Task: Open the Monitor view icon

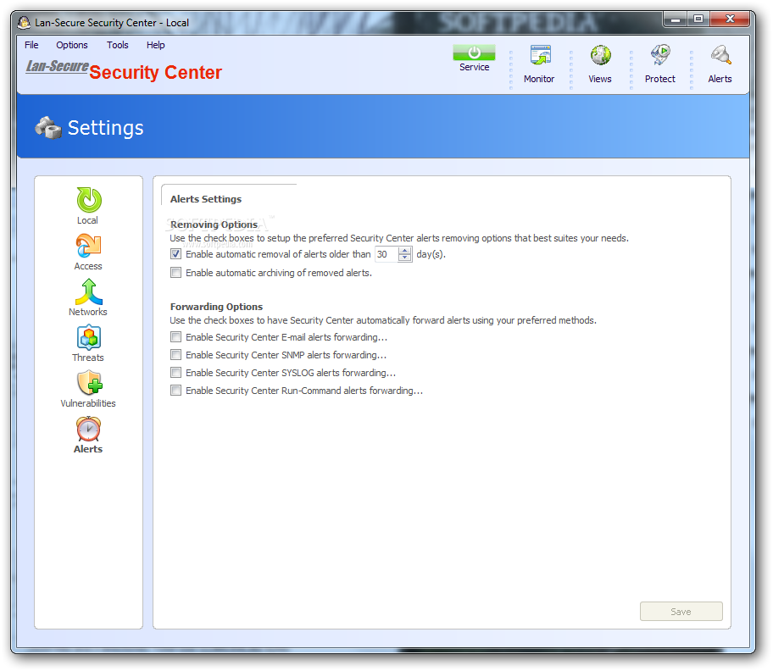Action: [x=540, y=55]
